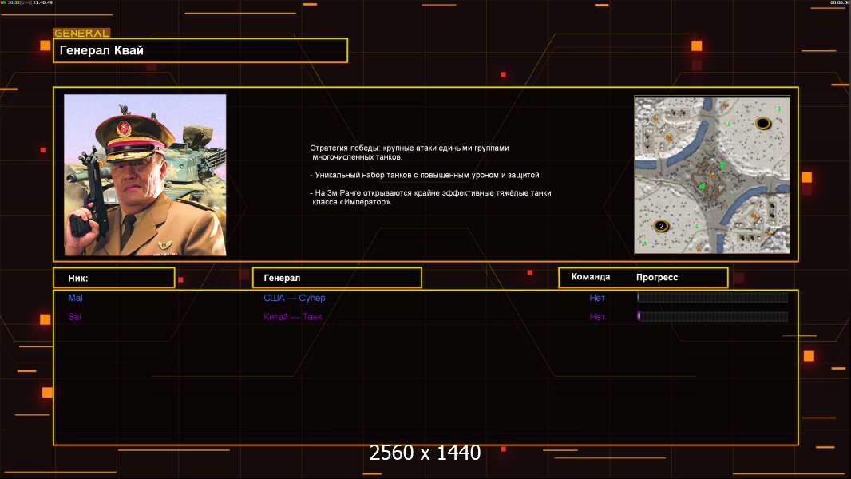Viewport: 851px width, 479px height.
Task: Select player Mal in the list
Action: pos(75,298)
